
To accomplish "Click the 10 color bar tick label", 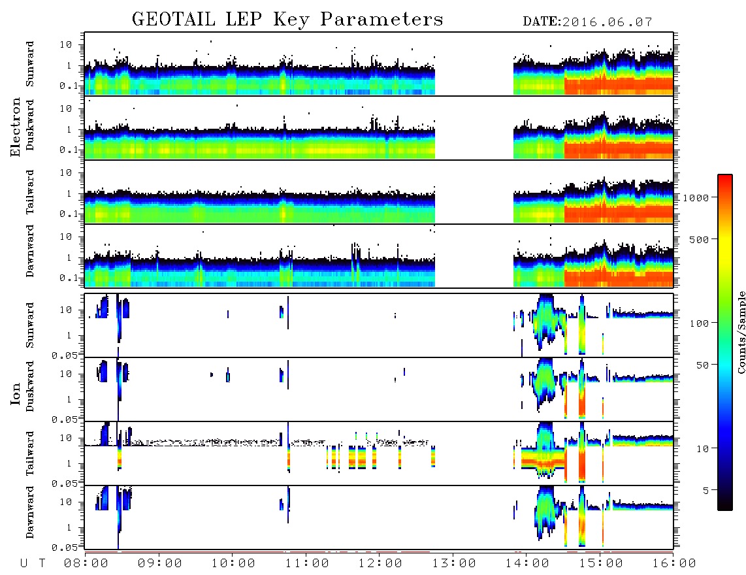I will (702, 449).
